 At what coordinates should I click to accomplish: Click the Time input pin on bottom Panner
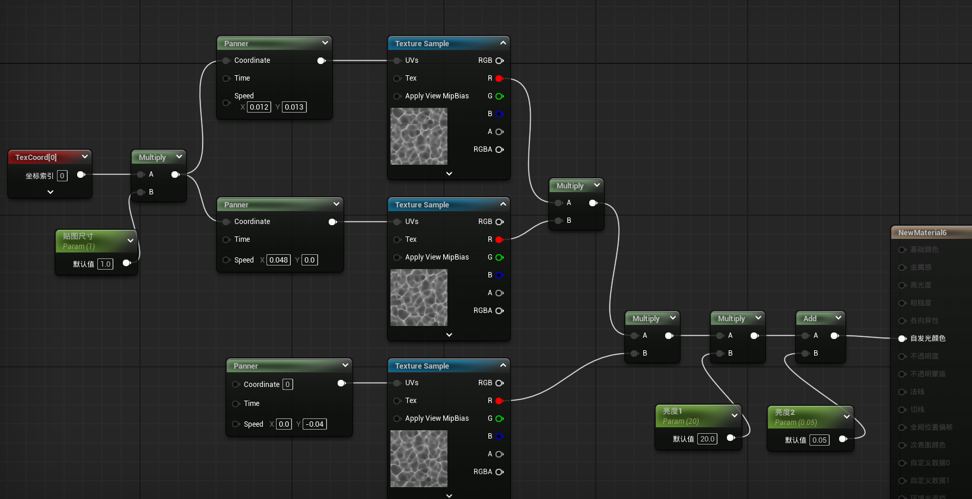[236, 404]
